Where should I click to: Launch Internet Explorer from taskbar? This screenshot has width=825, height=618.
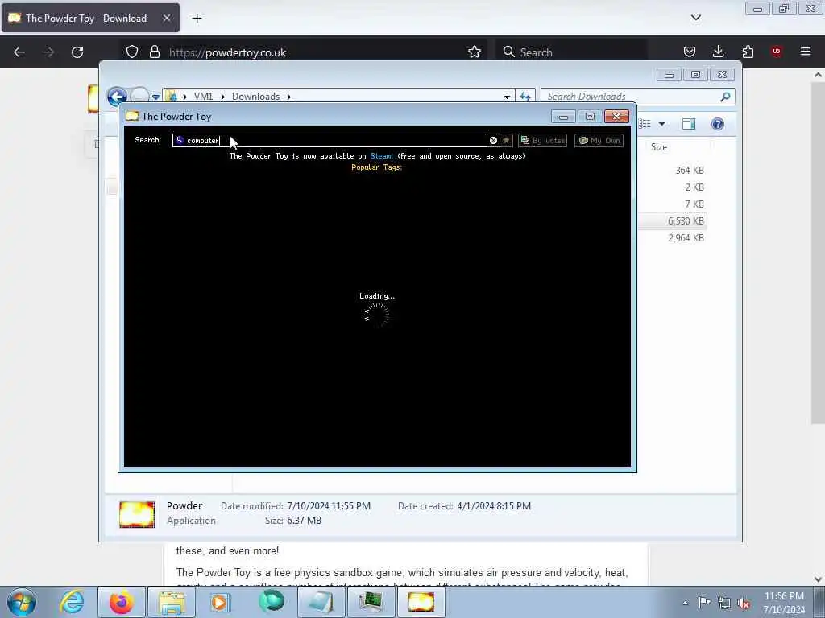coord(72,602)
